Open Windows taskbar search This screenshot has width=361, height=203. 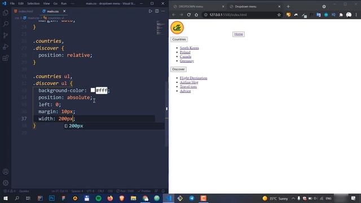click(x=17, y=198)
